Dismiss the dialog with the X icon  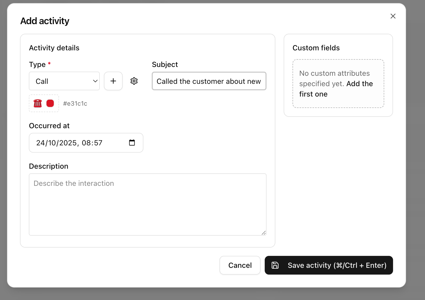tap(393, 16)
